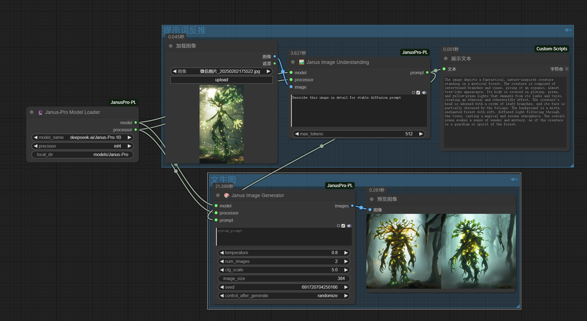The width and height of the screenshot is (587, 321).
Task: Increase temperature with its right arrow
Action: (x=346, y=253)
